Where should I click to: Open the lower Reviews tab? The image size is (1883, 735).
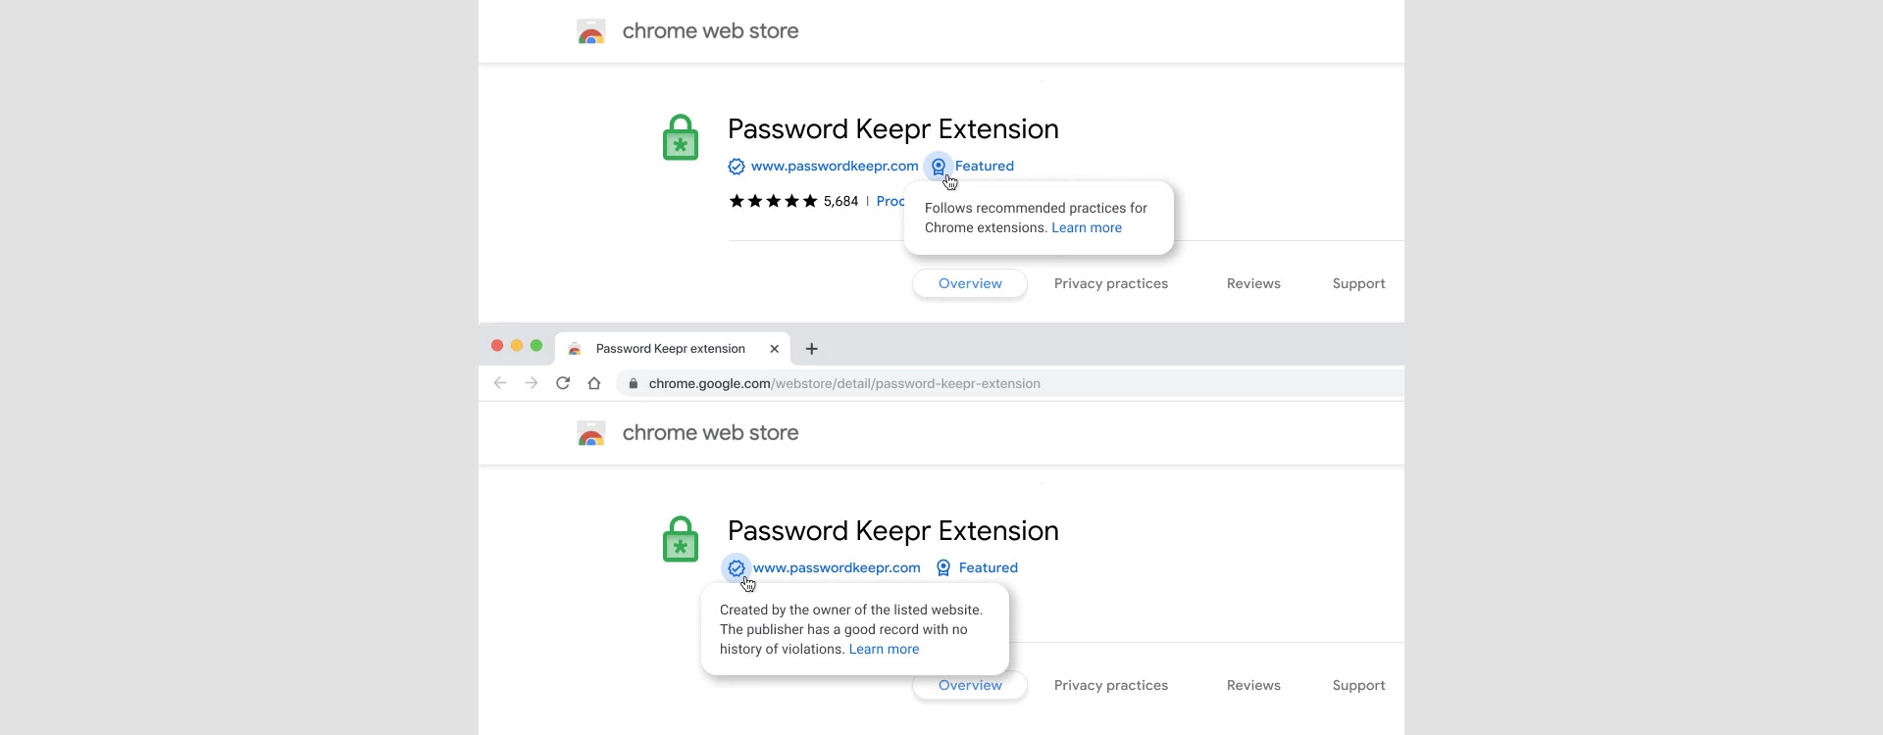(1253, 685)
